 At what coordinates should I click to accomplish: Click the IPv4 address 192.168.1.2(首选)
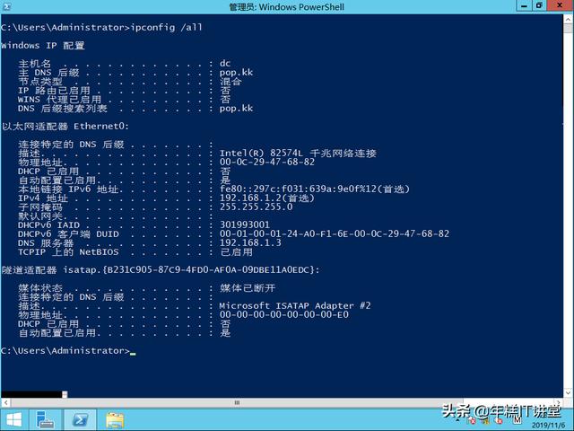point(267,198)
